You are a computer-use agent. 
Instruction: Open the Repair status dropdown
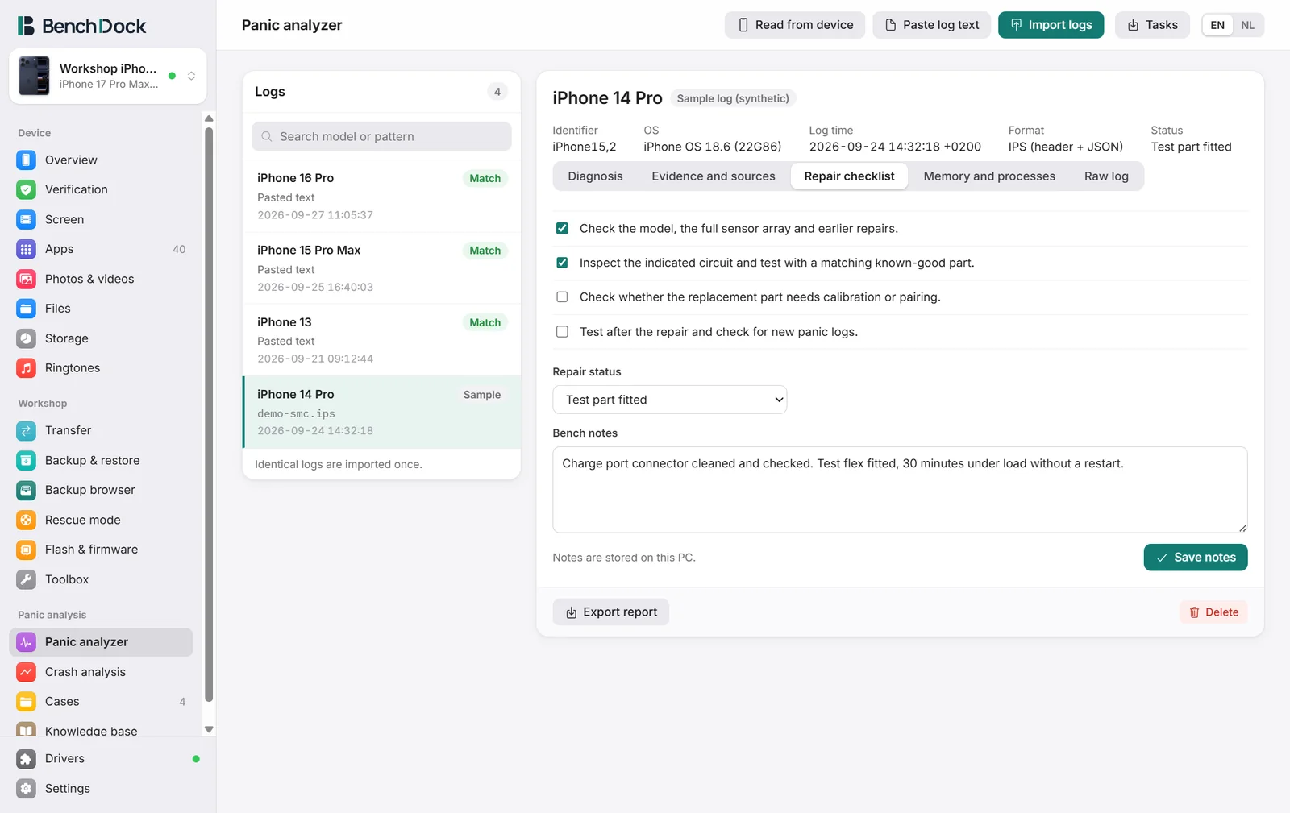point(670,400)
